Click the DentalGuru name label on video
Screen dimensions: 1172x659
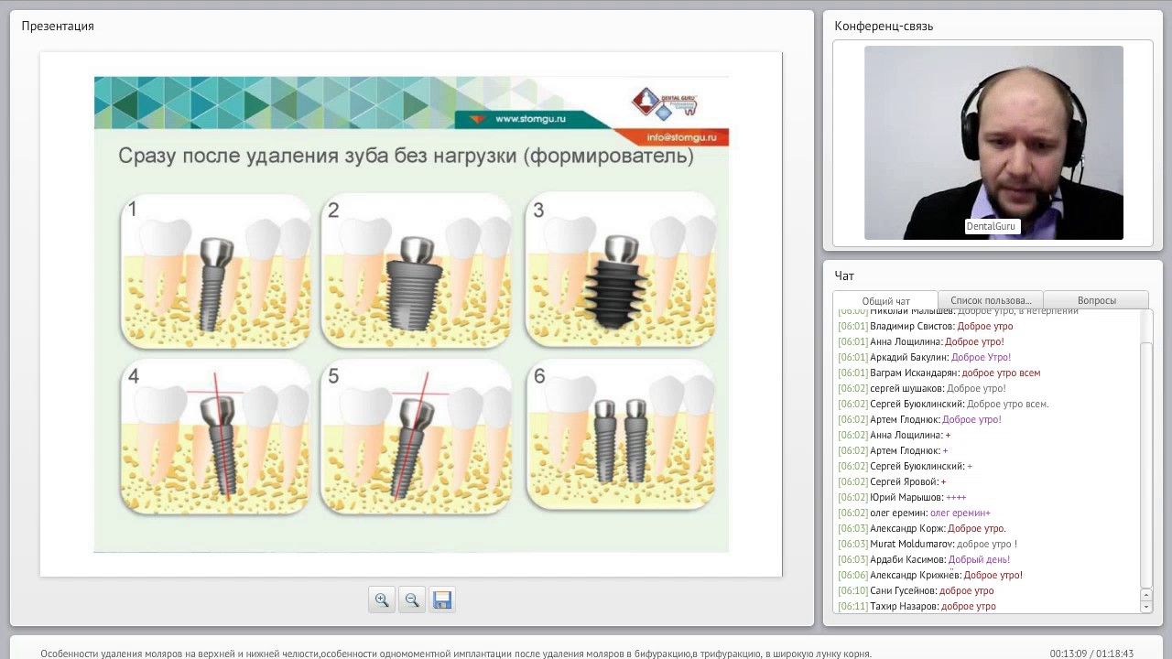point(991,226)
